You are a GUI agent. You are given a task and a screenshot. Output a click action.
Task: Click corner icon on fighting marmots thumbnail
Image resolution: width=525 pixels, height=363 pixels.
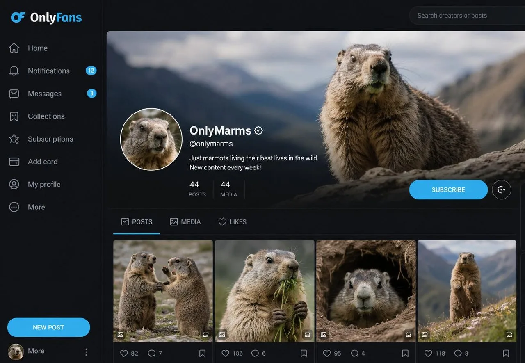(206, 335)
